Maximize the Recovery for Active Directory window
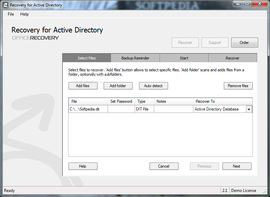The image size is (270, 197). pos(247,4)
